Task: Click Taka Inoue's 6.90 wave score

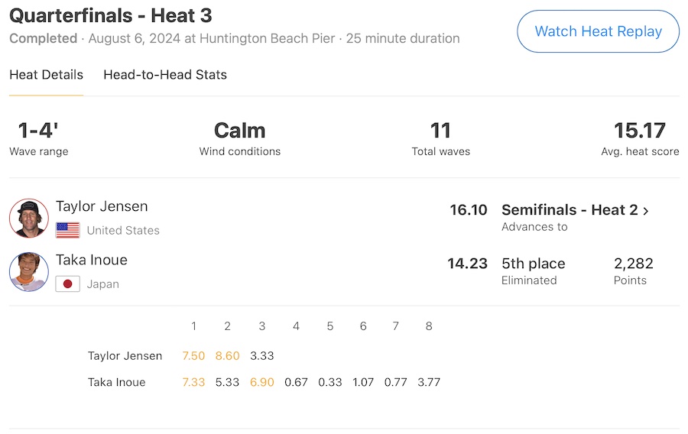Action: pyautogui.click(x=261, y=382)
